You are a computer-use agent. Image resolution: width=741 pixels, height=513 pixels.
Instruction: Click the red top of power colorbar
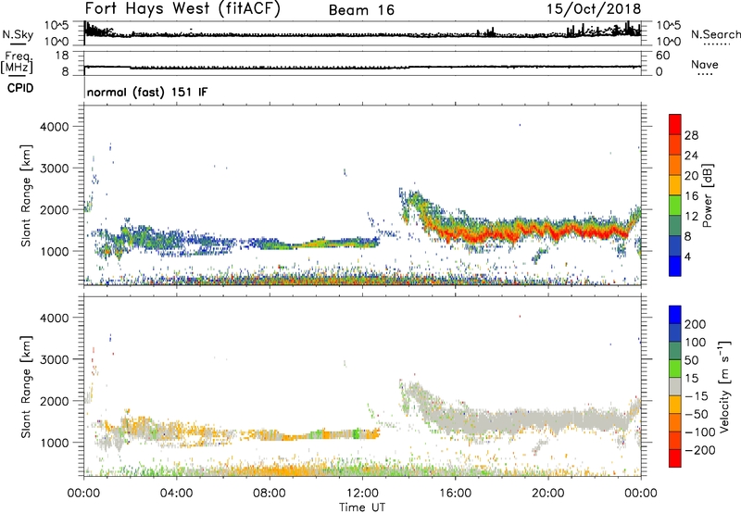coord(675,125)
